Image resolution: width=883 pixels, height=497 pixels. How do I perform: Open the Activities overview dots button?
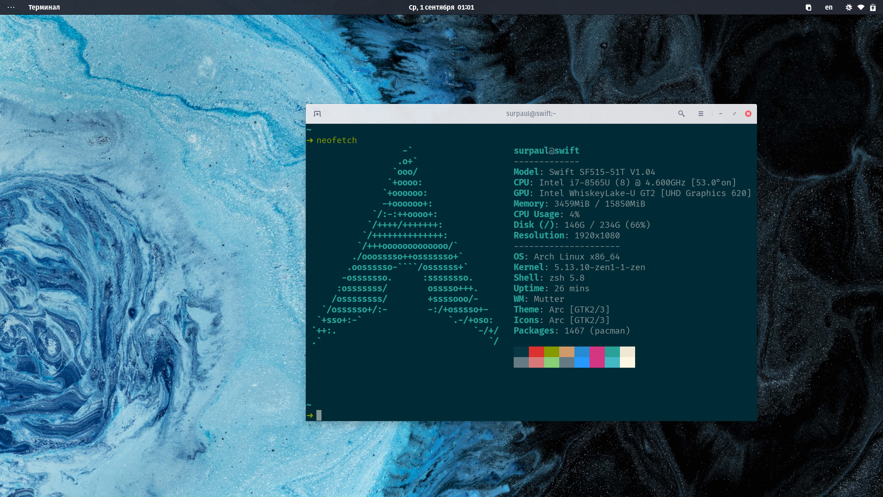(x=11, y=7)
